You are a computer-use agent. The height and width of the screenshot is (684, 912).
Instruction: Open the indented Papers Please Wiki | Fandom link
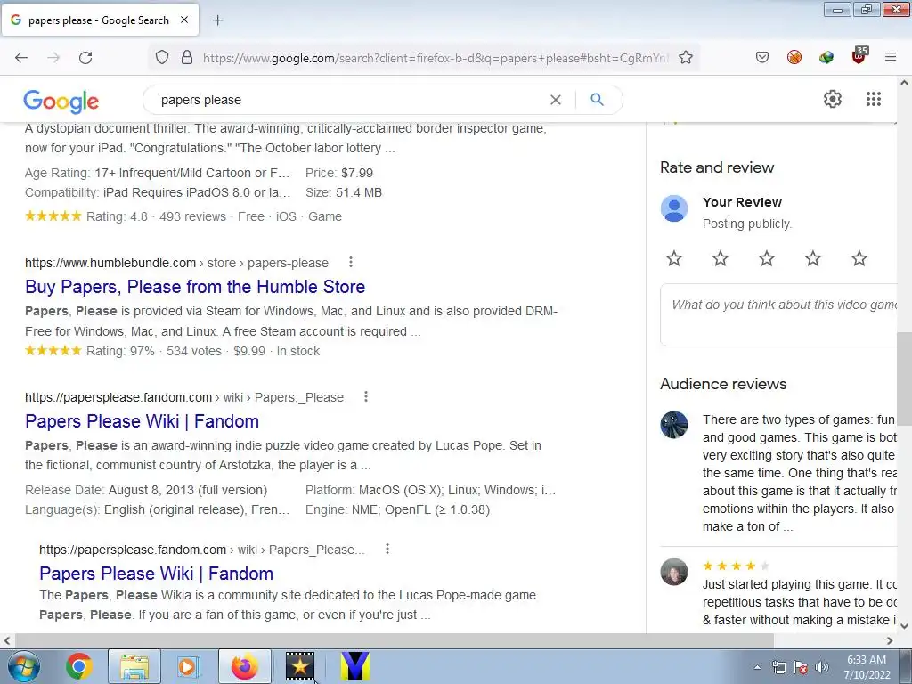157,574
